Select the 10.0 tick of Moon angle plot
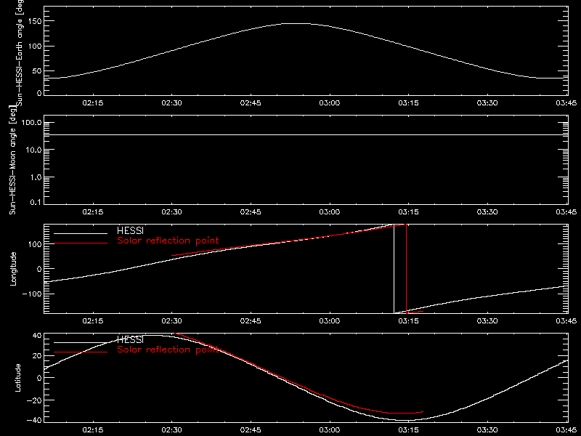Viewport: 581px width, 436px height. pos(34,150)
